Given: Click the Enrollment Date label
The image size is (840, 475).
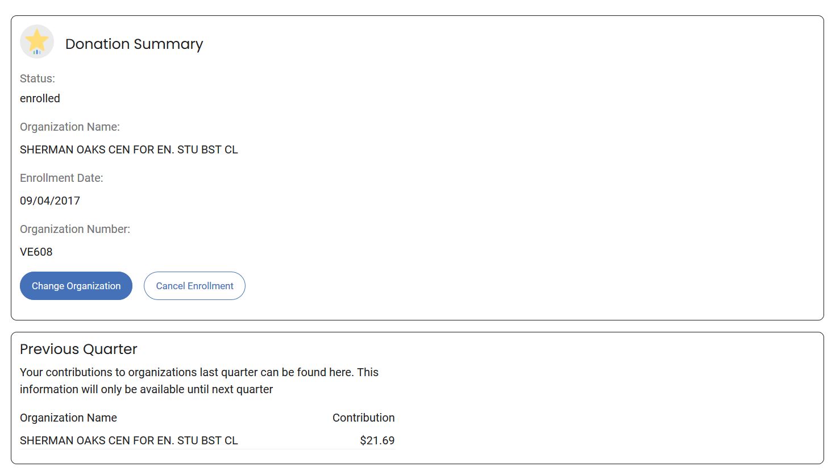Looking at the screenshot, I should [x=61, y=178].
